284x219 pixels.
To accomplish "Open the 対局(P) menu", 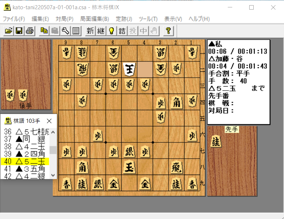I will click(64, 19).
